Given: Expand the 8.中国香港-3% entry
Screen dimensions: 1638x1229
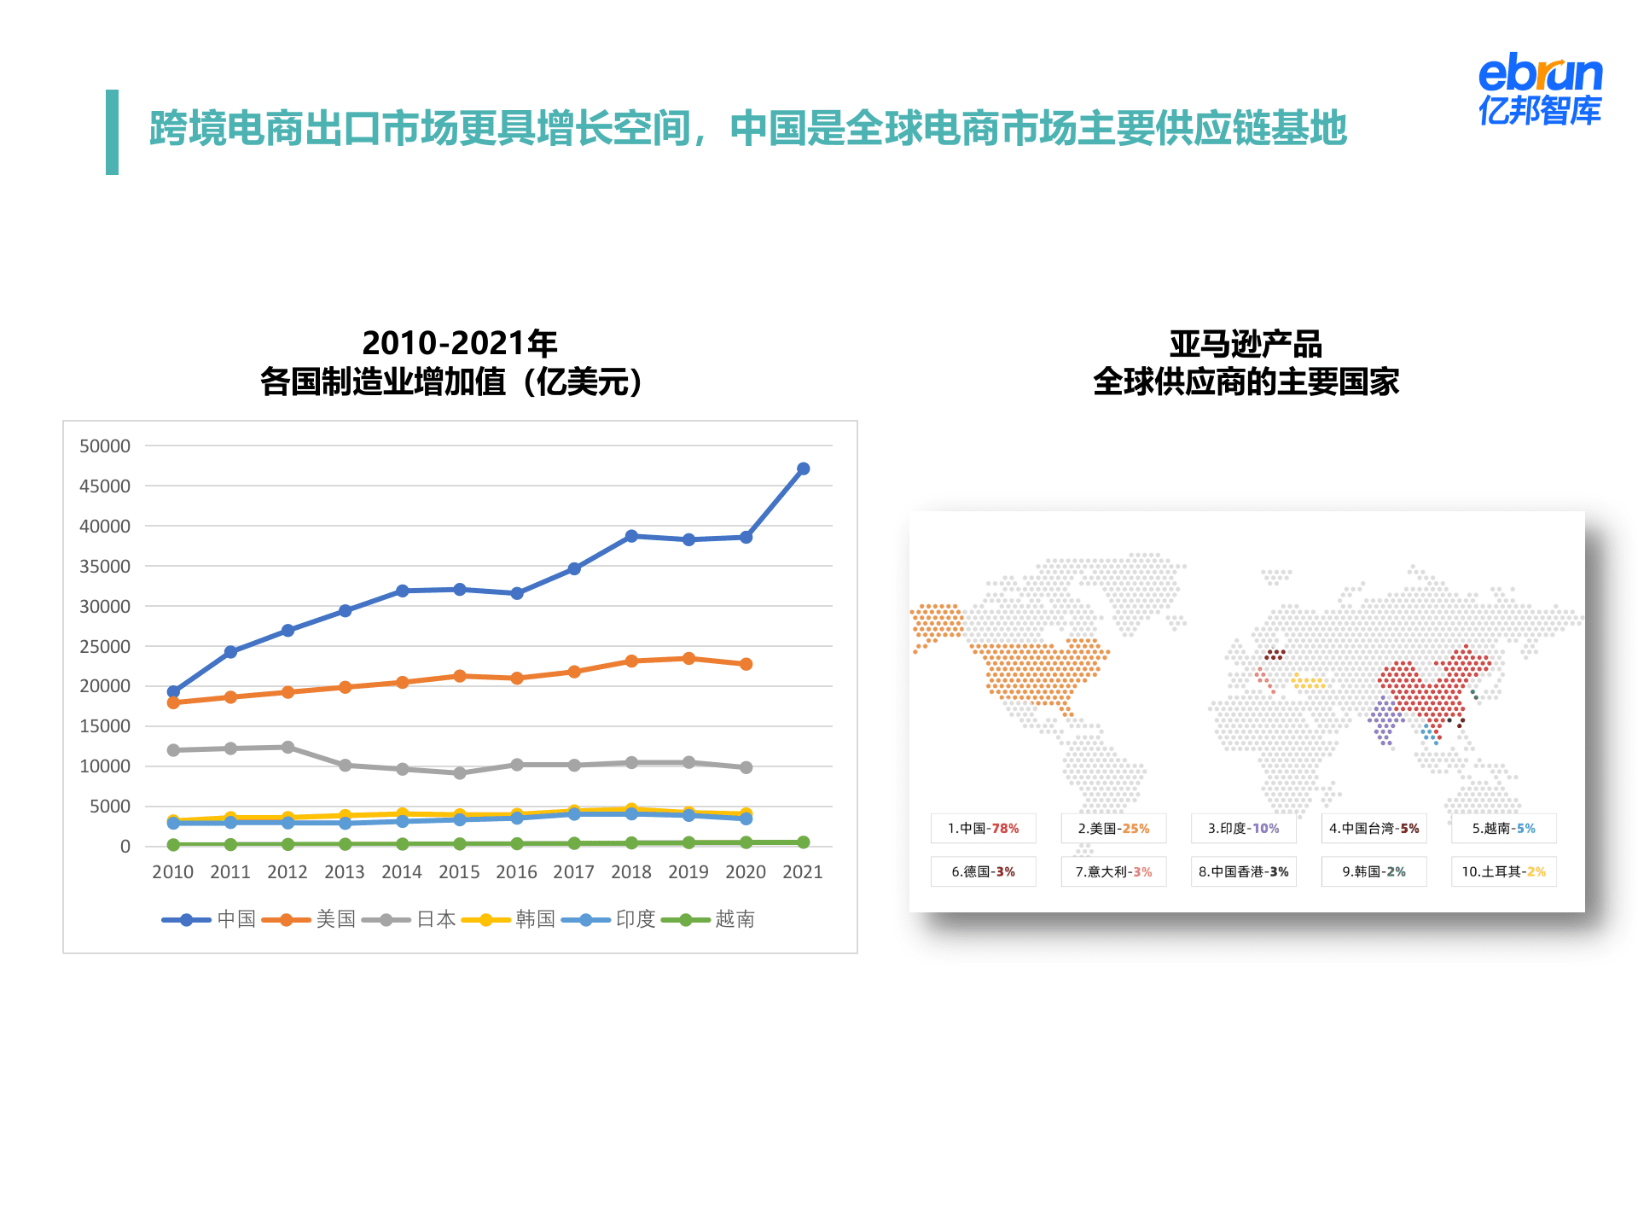Looking at the screenshot, I should 1244,871.
